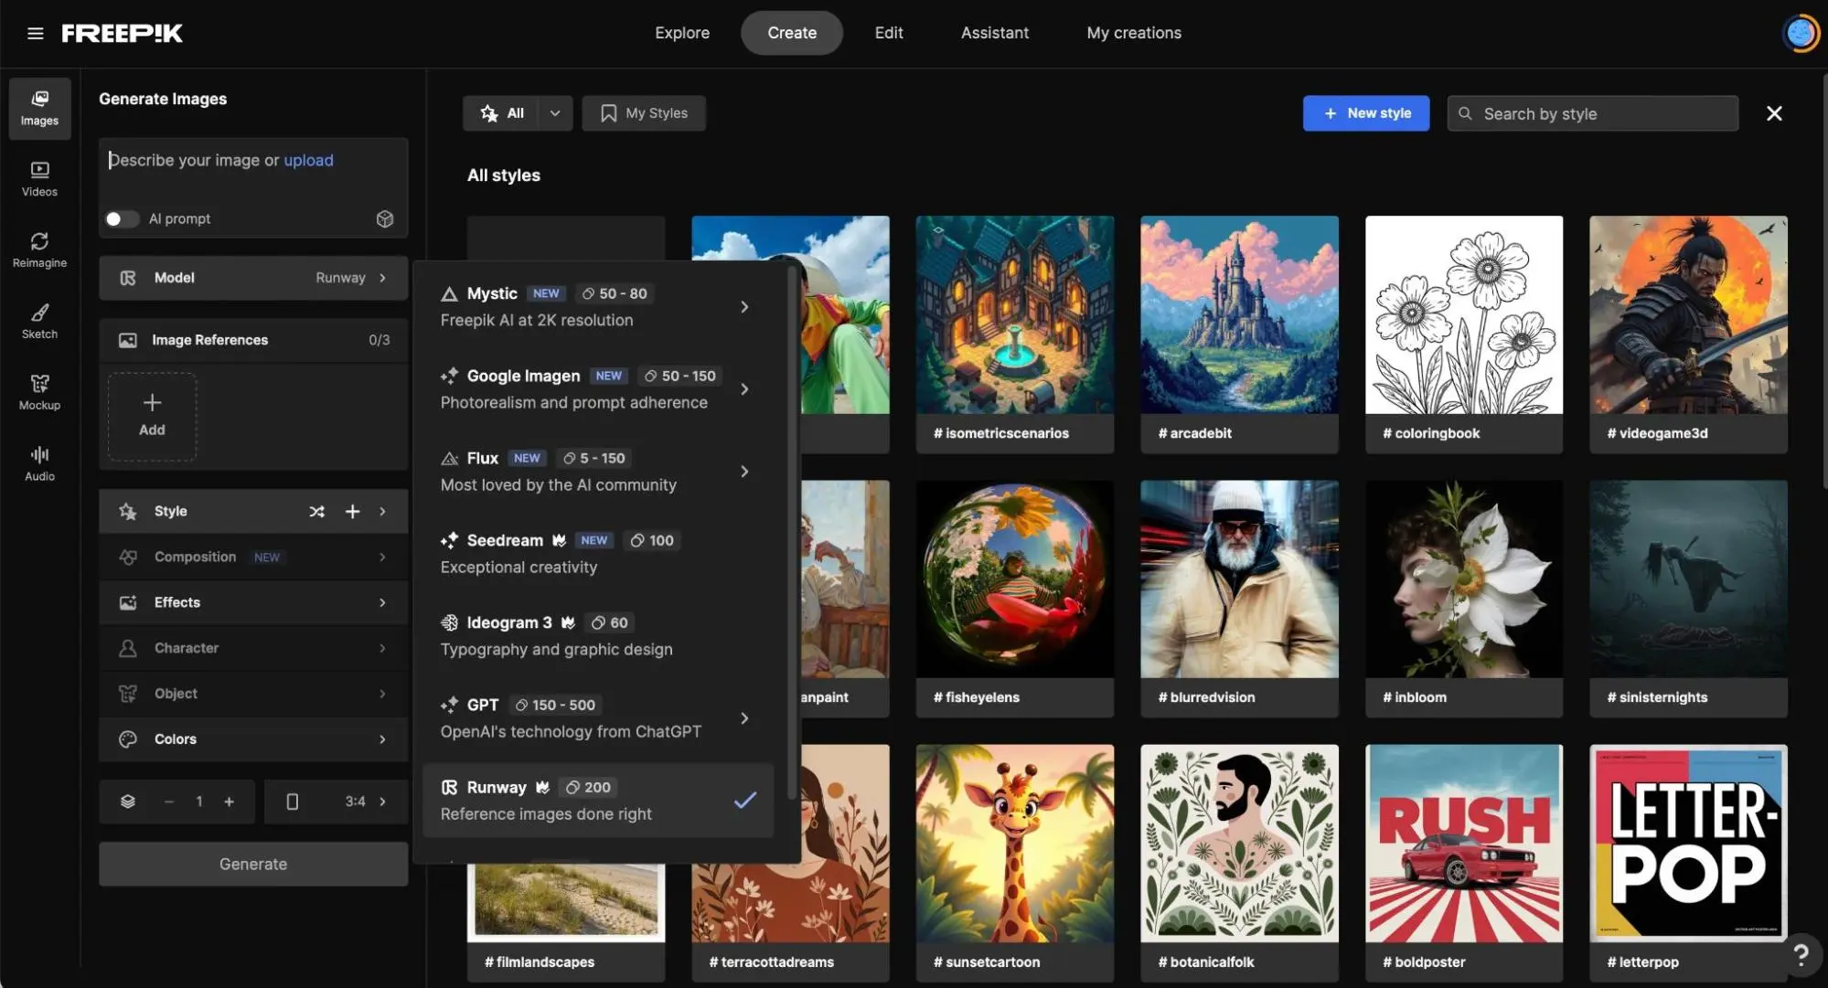Click the New style button

pyautogui.click(x=1366, y=113)
